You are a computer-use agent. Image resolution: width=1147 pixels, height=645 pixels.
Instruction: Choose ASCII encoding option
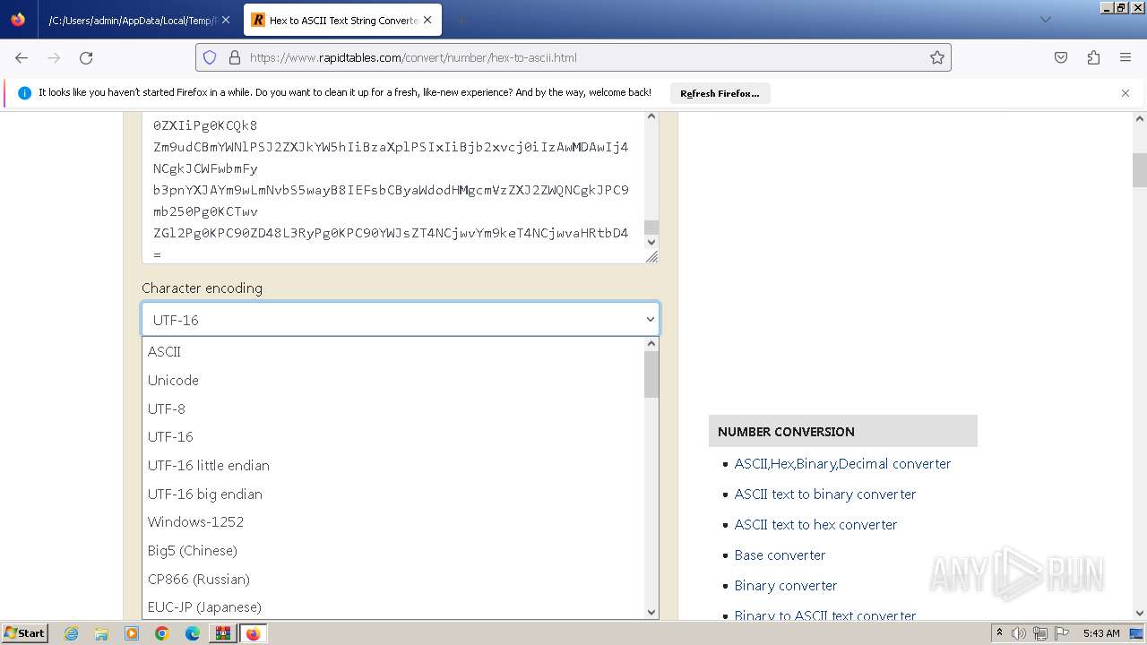[x=393, y=352]
